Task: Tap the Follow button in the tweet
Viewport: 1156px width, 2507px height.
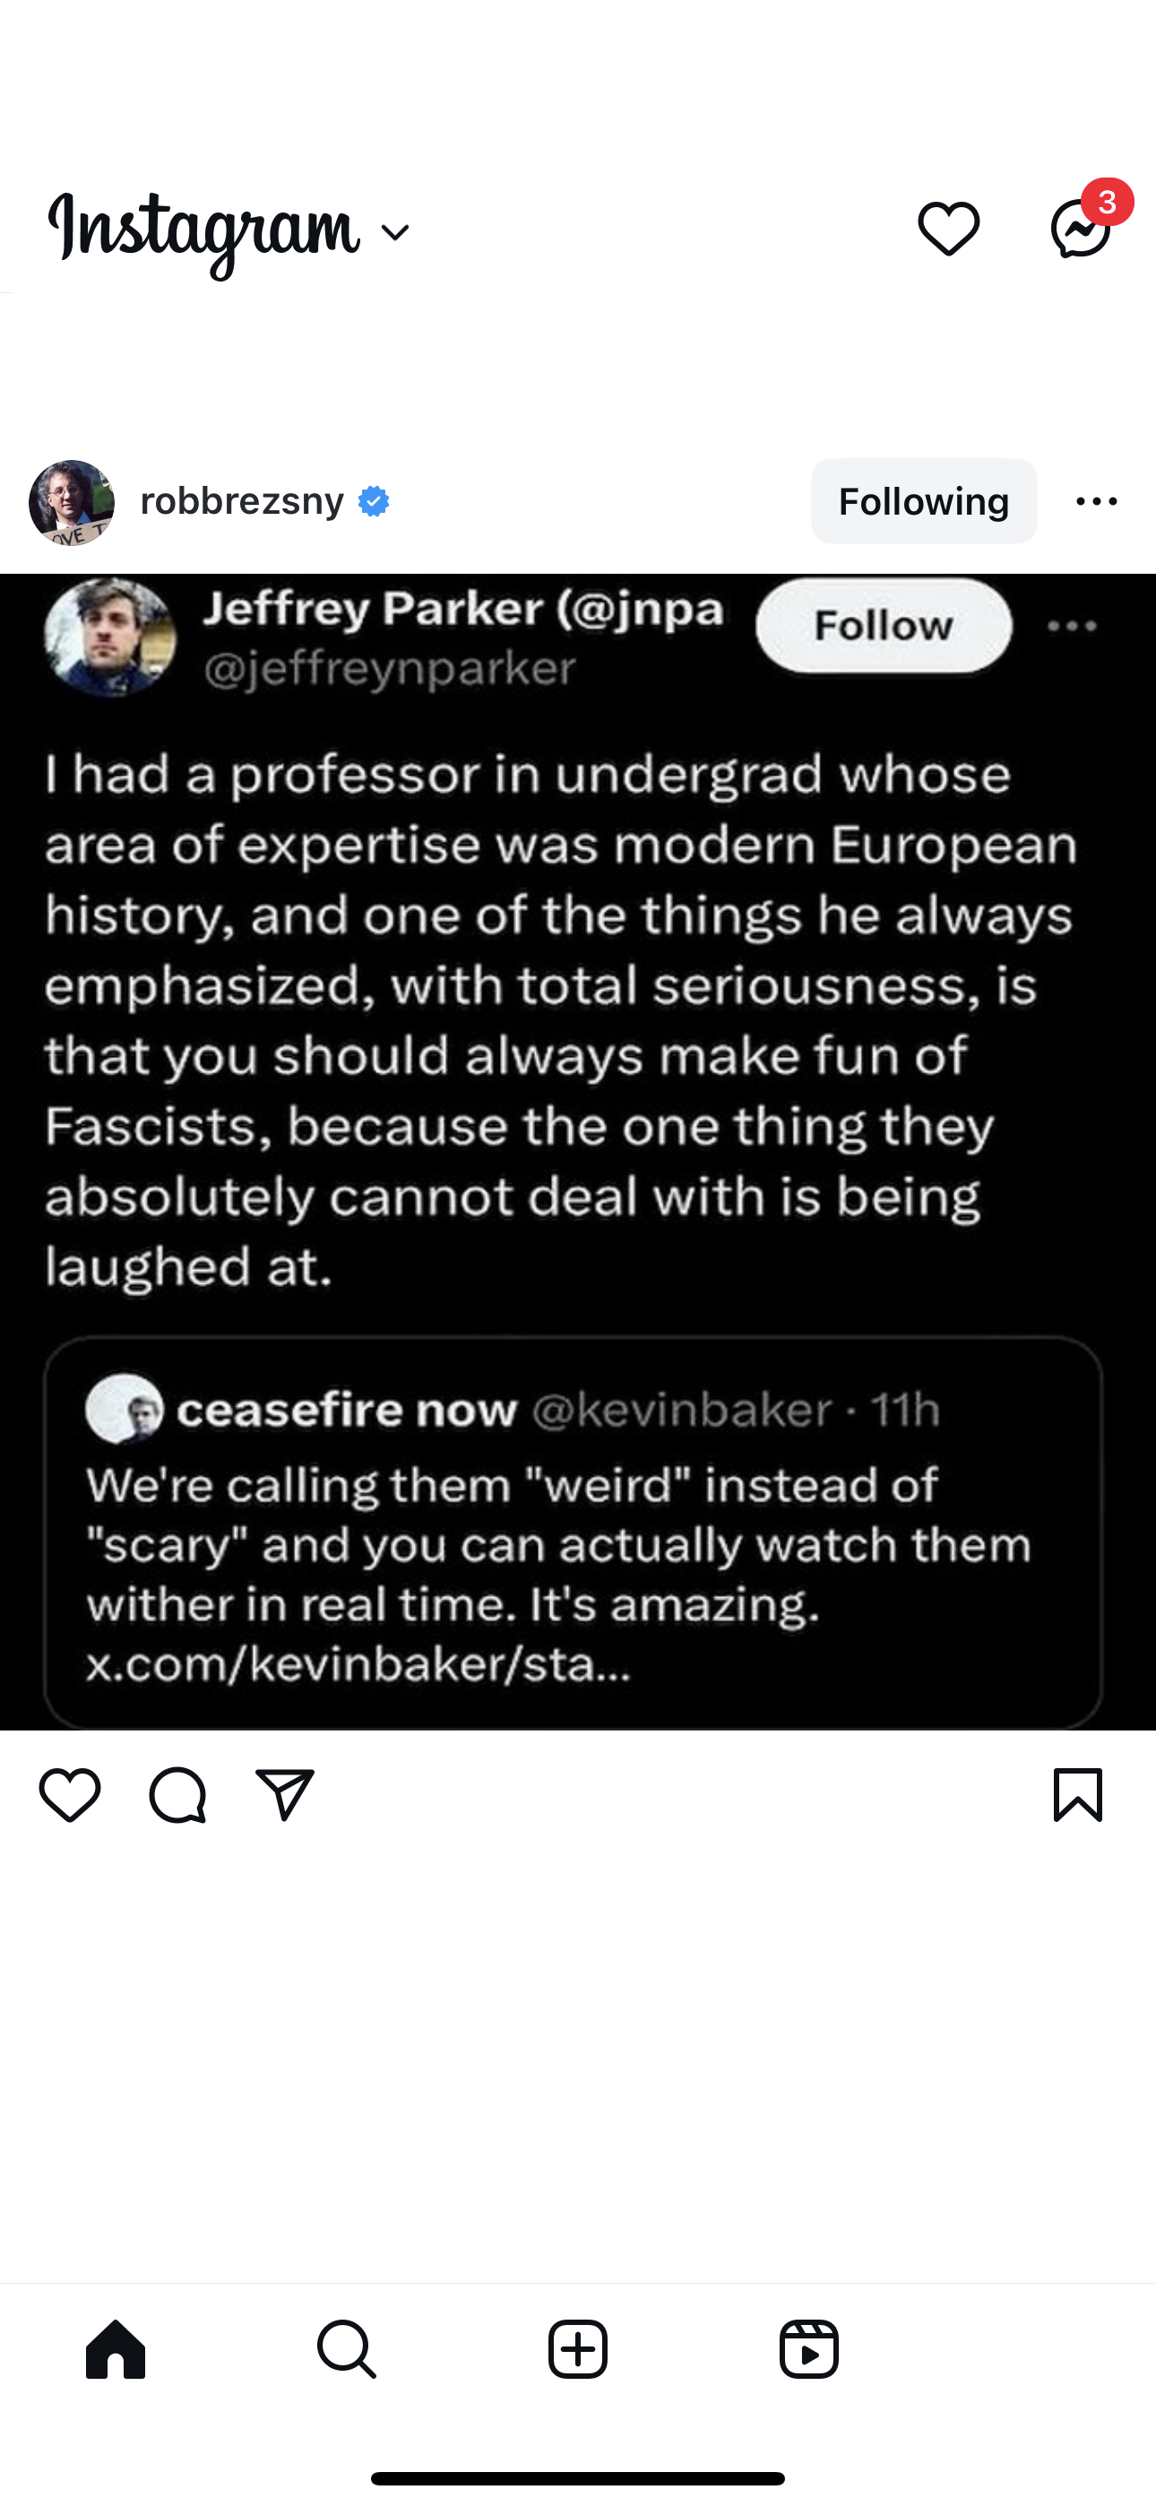Action: click(884, 626)
